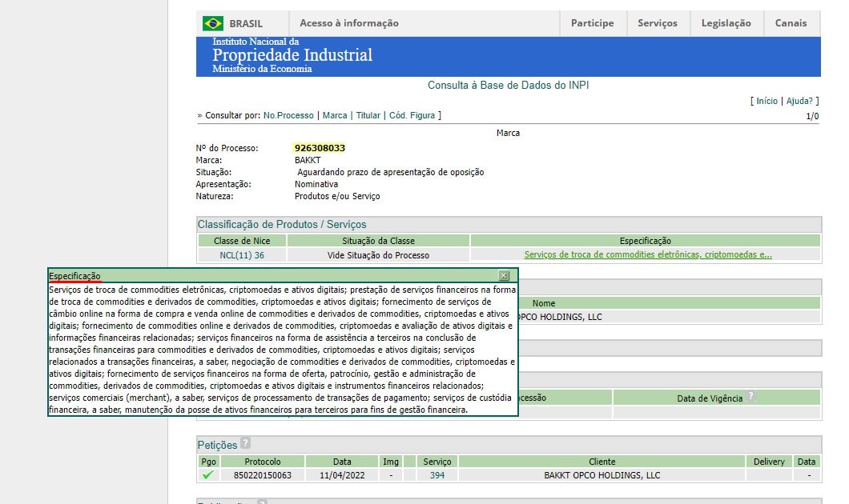Select process number 926308033
The width and height of the screenshot is (849, 504).
(320, 148)
